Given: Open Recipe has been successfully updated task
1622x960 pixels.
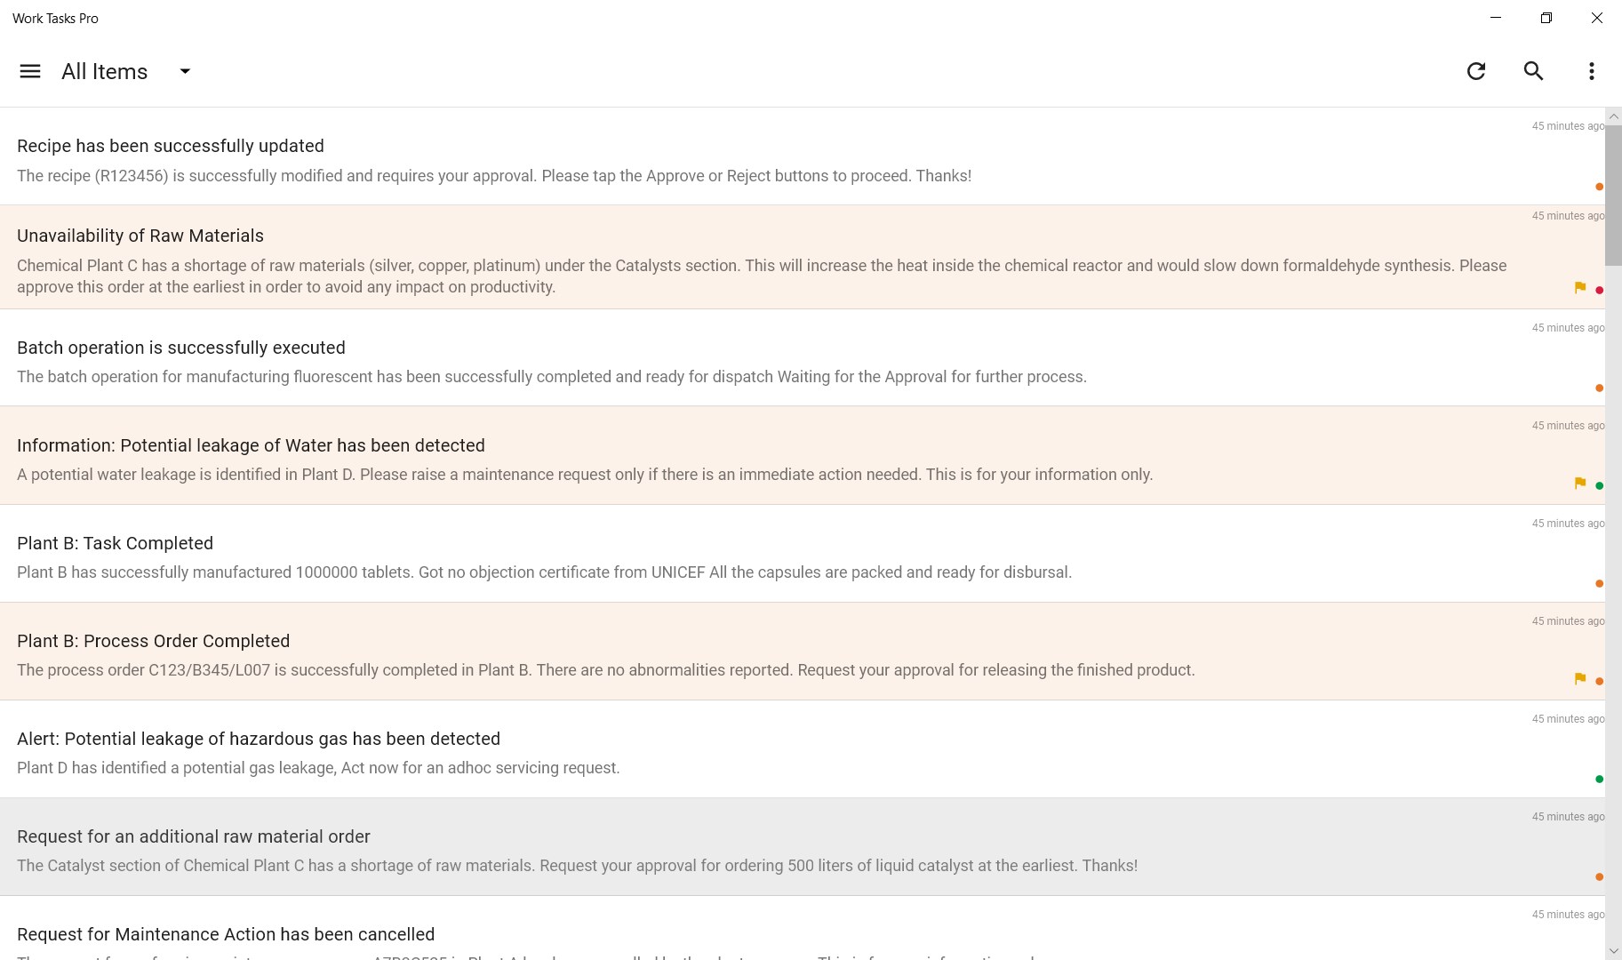Looking at the screenshot, I should (x=170, y=146).
